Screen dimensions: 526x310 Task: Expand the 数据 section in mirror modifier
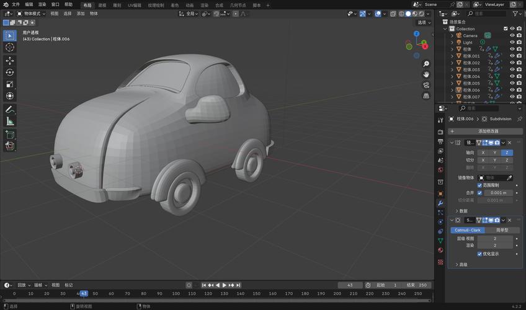tap(461, 211)
